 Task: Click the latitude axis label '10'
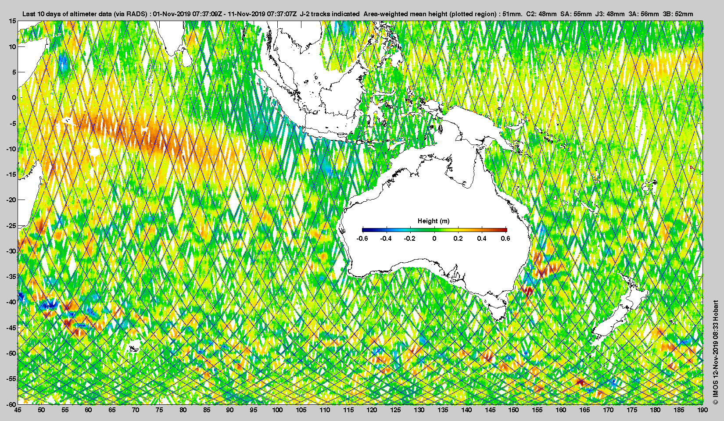pyautogui.click(x=13, y=46)
